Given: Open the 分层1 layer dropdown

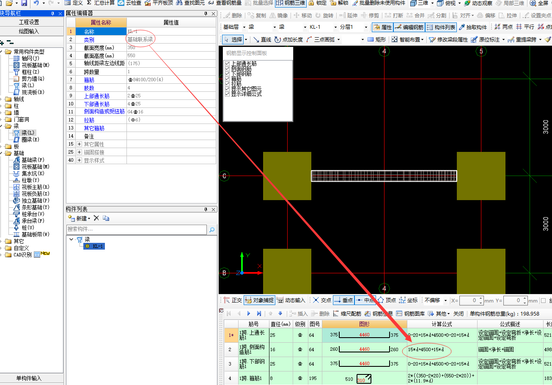Looking at the screenshot, I should (x=366, y=27).
